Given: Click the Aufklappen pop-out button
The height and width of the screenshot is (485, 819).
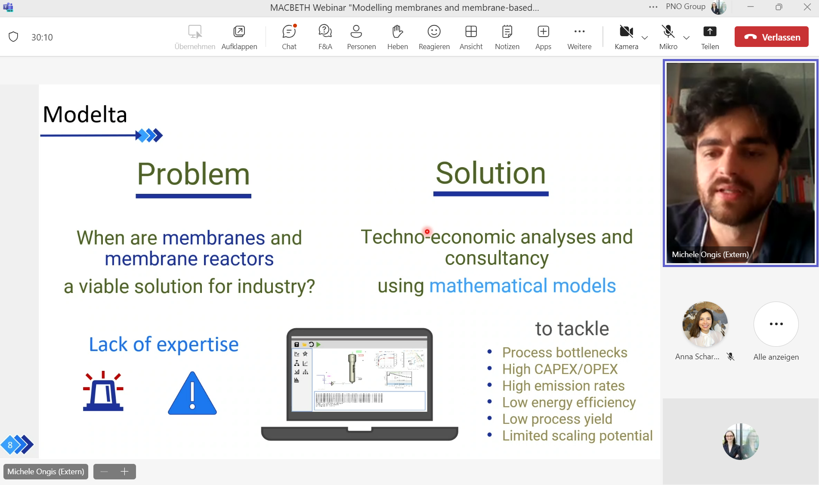Looking at the screenshot, I should 239,37.
